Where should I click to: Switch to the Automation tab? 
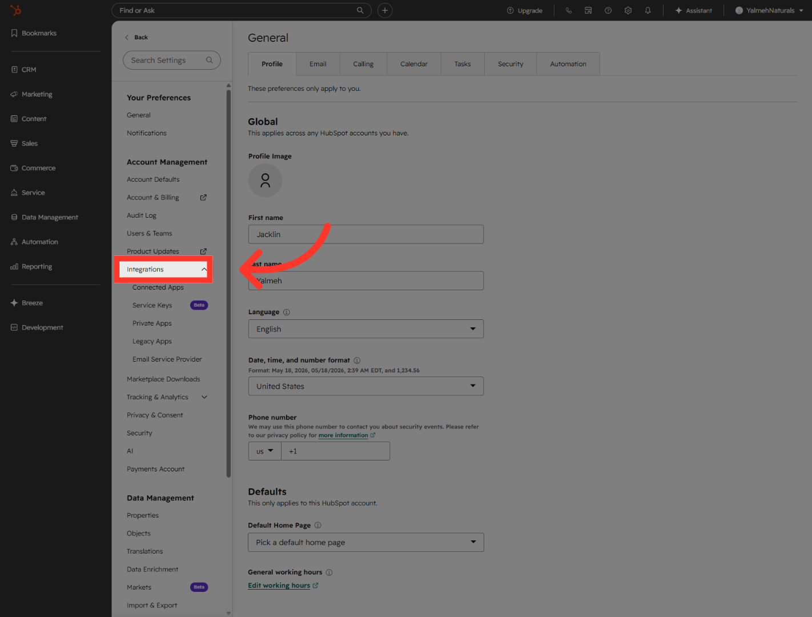(568, 64)
